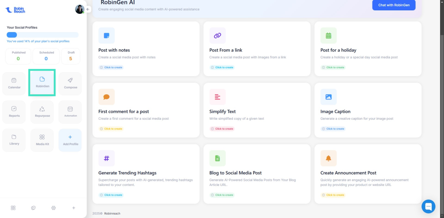Click the Robin Reach logo
Viewport: 444px width, 218px height.
tap(15, 10)
